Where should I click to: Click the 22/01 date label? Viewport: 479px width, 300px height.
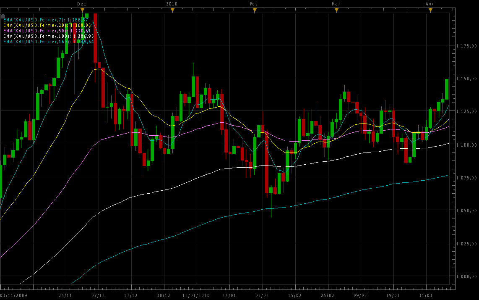point(229,295)
